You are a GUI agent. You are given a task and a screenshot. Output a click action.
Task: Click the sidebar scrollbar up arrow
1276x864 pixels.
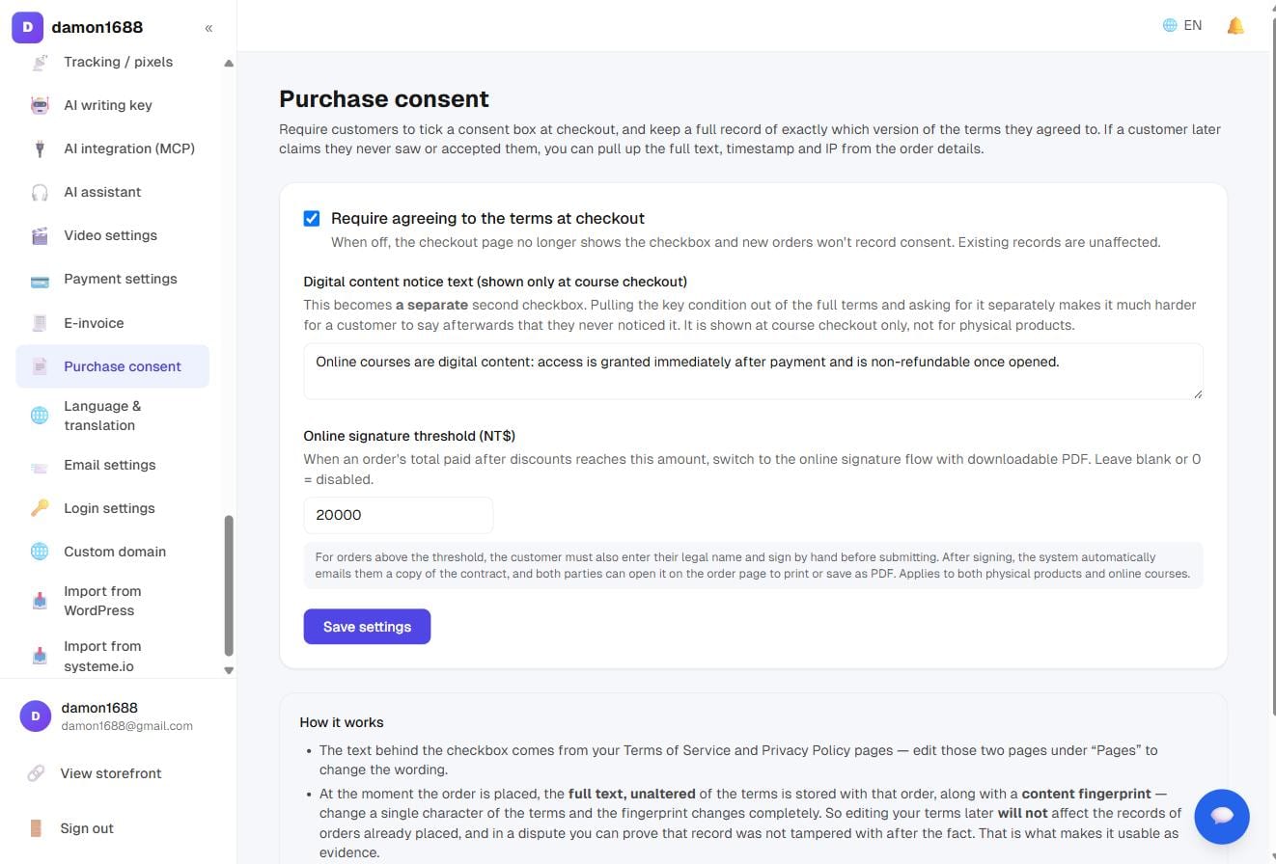click(x=229, y=64)
